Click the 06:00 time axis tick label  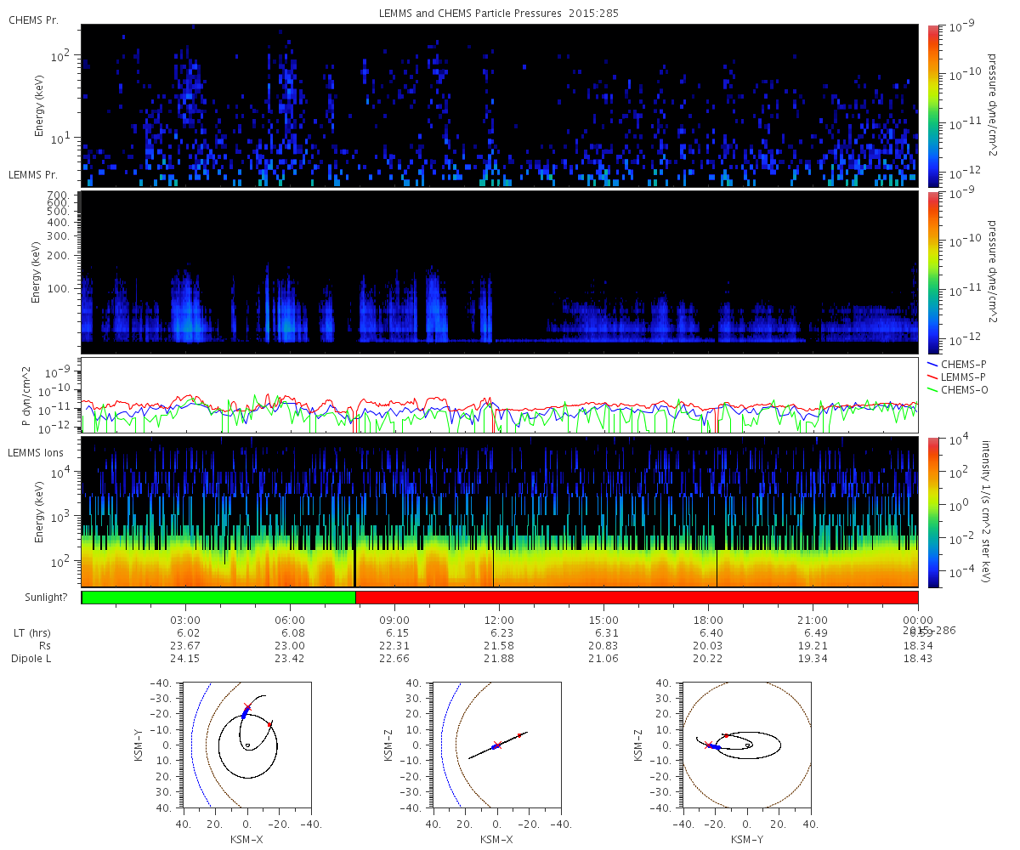291,620
